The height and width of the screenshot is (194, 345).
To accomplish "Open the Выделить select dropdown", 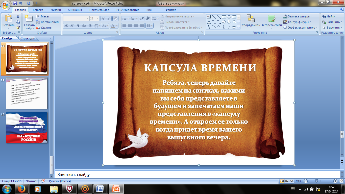I will pyautogui.click(x=332, y=28).
